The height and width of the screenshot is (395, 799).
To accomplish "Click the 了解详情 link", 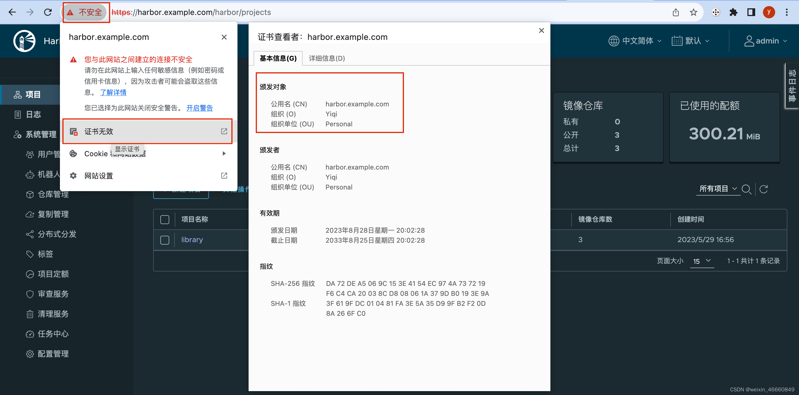I will [x=113, y=92].
